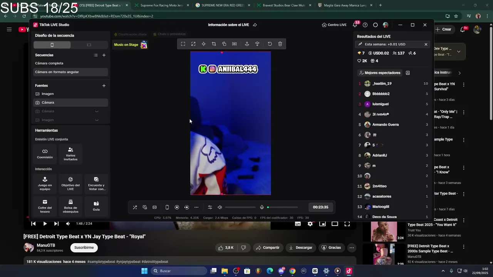
Task: Select Cámara en formato angular sequence
Action: click(x=70, y=72)
